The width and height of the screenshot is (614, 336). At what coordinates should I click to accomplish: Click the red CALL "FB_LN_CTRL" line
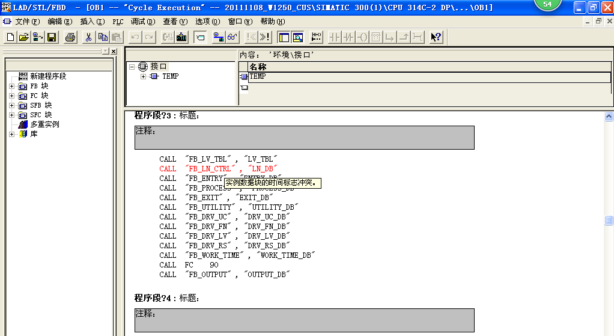pyautogui.click(x=218, y=169)
